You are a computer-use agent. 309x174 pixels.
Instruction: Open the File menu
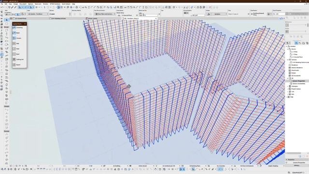2,4
